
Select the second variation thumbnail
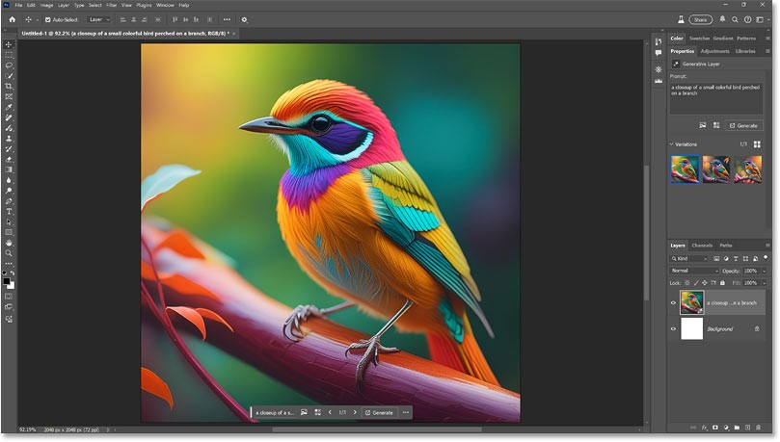716,169
